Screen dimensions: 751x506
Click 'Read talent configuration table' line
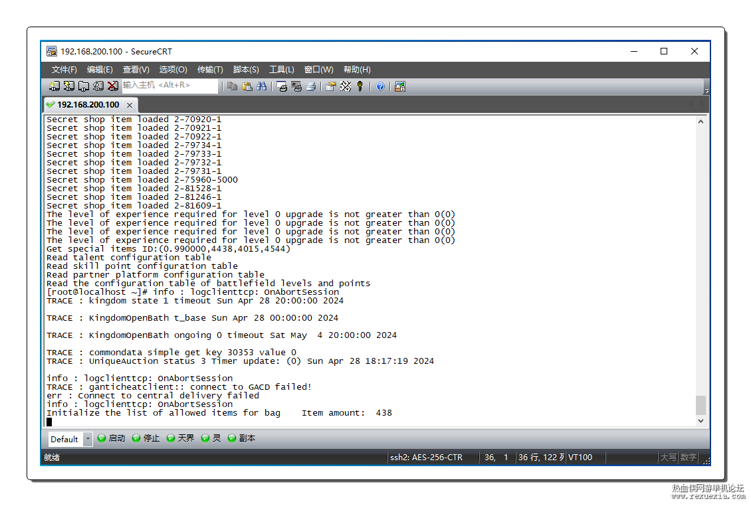tap(129, 258)
